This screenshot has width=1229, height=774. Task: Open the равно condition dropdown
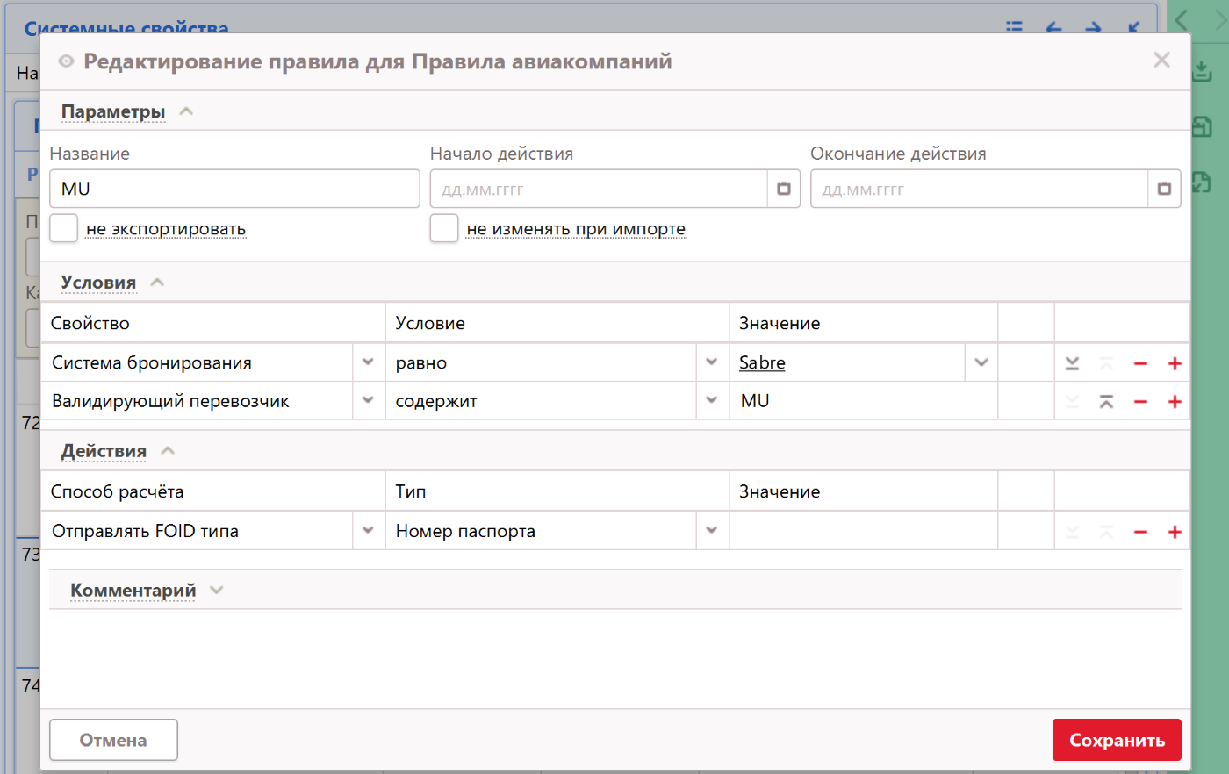tap(711, 362)
